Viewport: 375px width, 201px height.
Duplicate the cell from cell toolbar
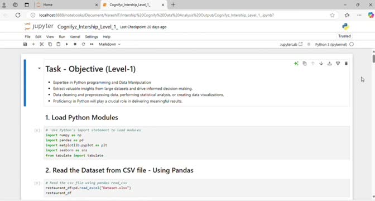[x=305, y=64]
